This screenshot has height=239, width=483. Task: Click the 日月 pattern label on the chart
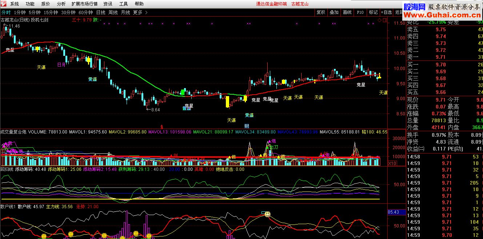tap(61, 65)
